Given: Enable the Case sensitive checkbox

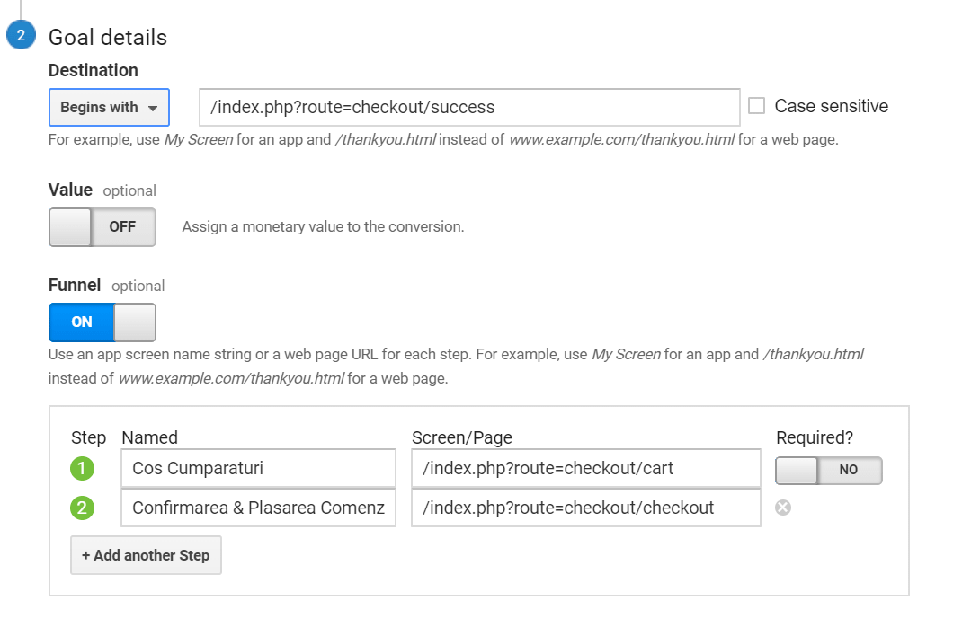Looking at the screenshot, I should [757, 106].
